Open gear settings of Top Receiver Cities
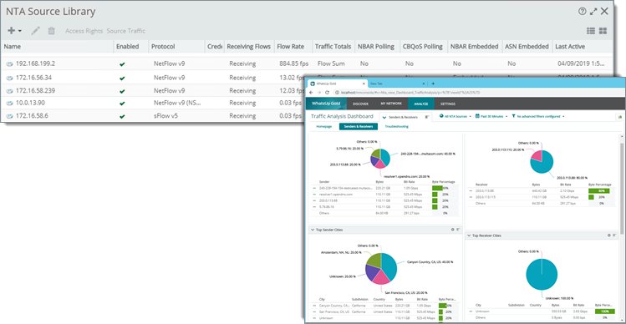Screen dimensions: 626x324 (609, 235)
